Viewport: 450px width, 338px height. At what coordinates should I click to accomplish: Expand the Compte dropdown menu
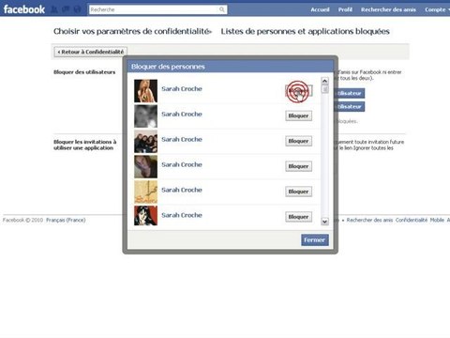437,9
